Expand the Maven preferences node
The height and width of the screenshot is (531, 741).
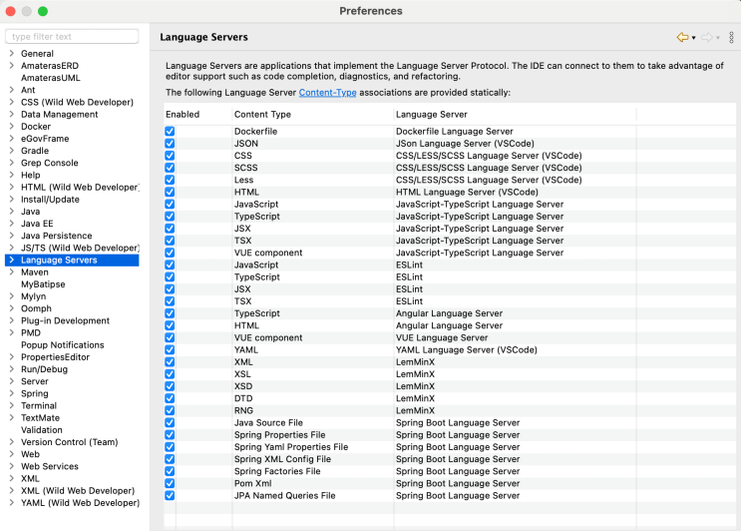10,272
